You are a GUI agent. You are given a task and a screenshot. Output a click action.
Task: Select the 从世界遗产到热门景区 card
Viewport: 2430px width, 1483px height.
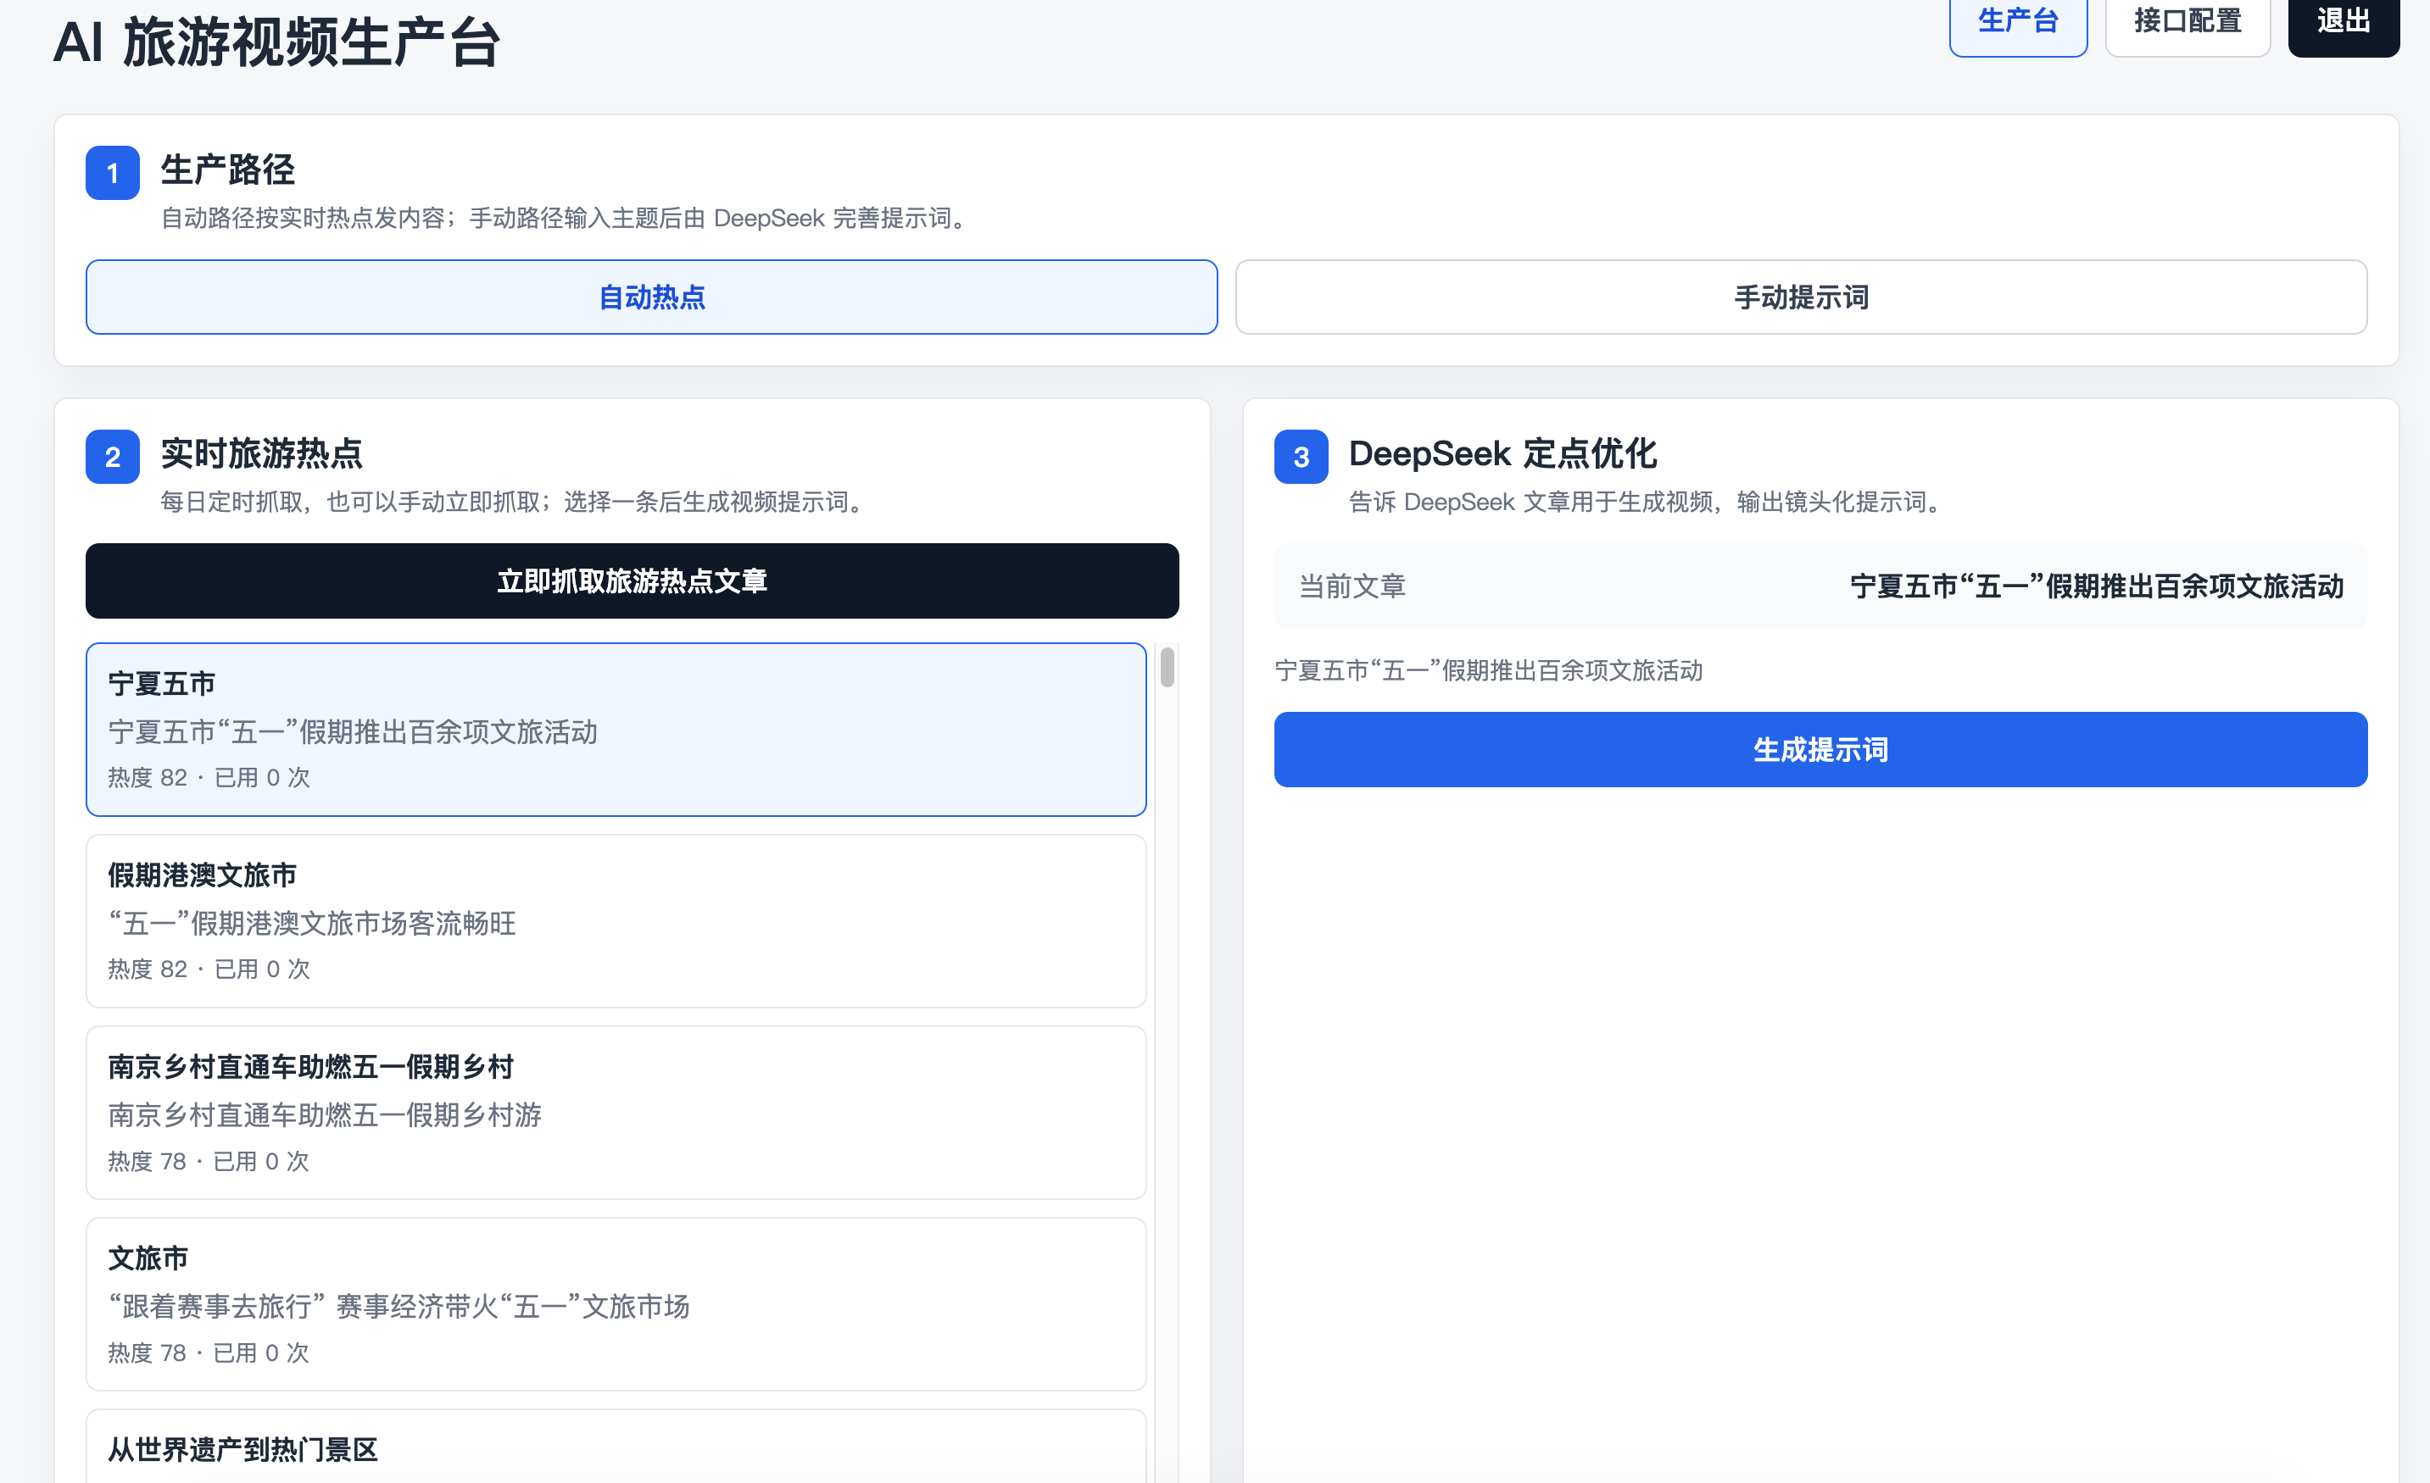point(616,1447)
